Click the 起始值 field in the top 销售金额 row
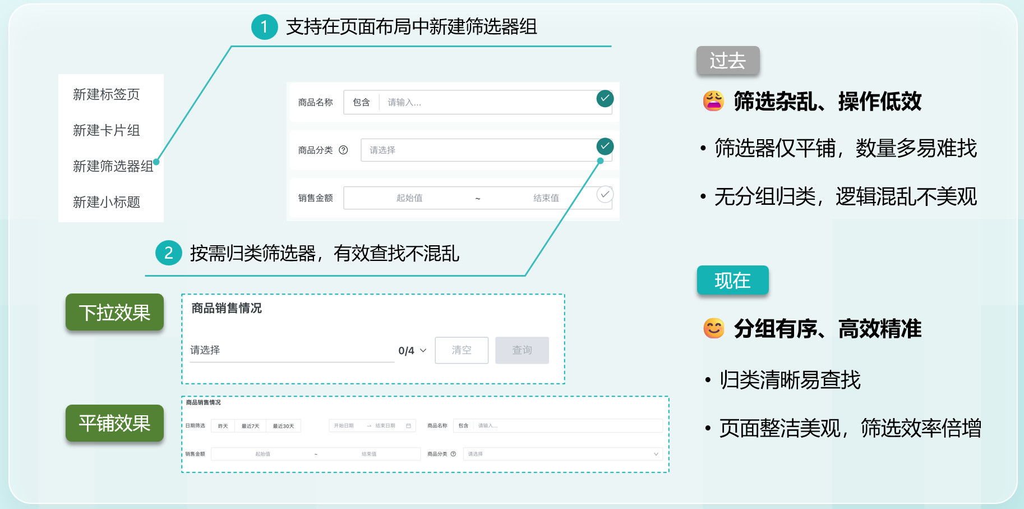1024x509 pixels. pos(409,198)
